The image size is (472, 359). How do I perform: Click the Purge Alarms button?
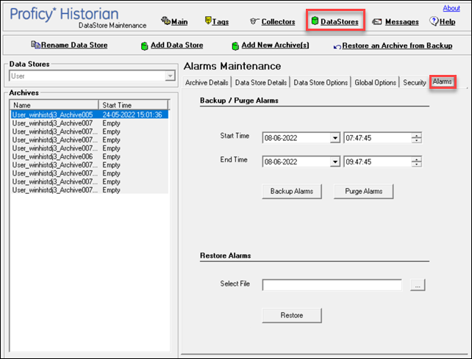[x=364, y=191]
